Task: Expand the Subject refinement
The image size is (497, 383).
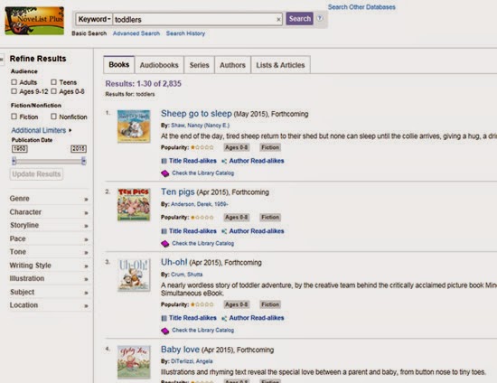Action: 49,292
